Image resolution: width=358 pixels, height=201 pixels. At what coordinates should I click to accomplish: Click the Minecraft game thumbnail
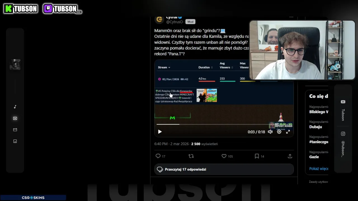(x=212, y=95)
